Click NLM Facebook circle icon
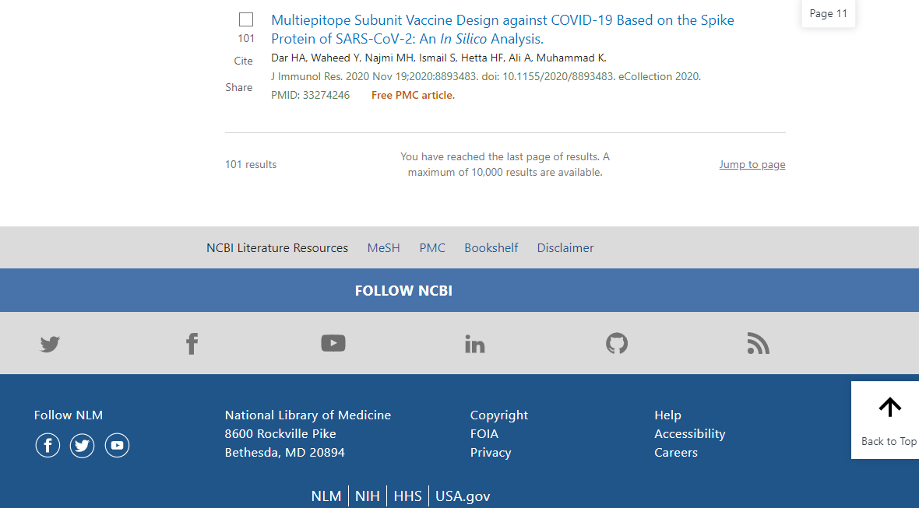 [48, 446]
